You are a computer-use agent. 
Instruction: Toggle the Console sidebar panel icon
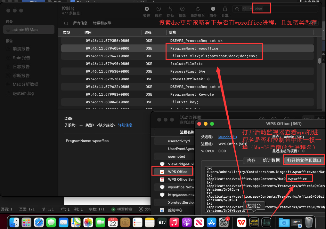click(66, 23)
